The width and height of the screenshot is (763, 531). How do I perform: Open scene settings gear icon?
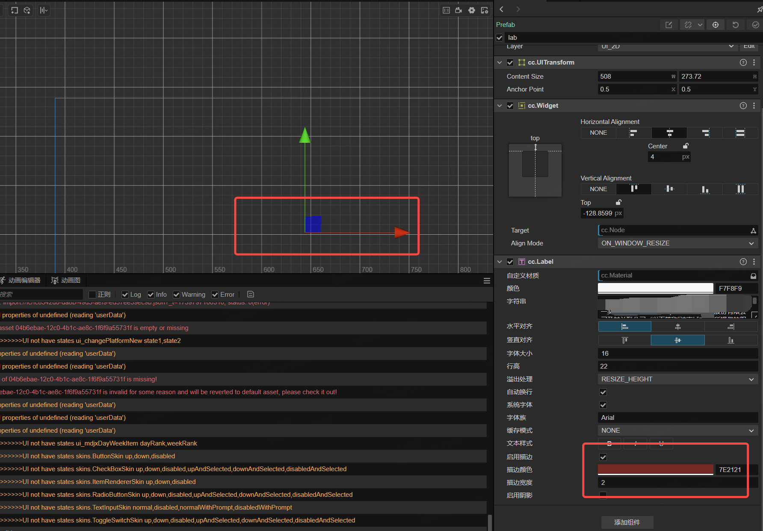pos(471,10)
